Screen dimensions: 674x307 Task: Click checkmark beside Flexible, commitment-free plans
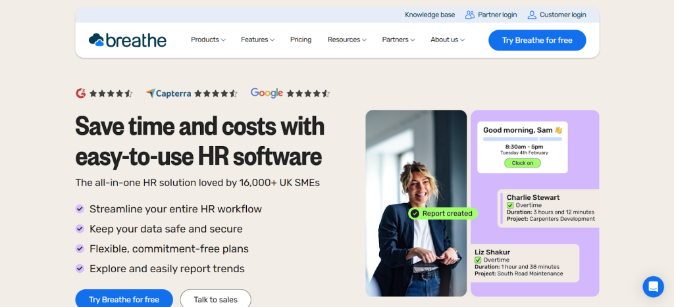pyautogui.click(x=80, y=248)
